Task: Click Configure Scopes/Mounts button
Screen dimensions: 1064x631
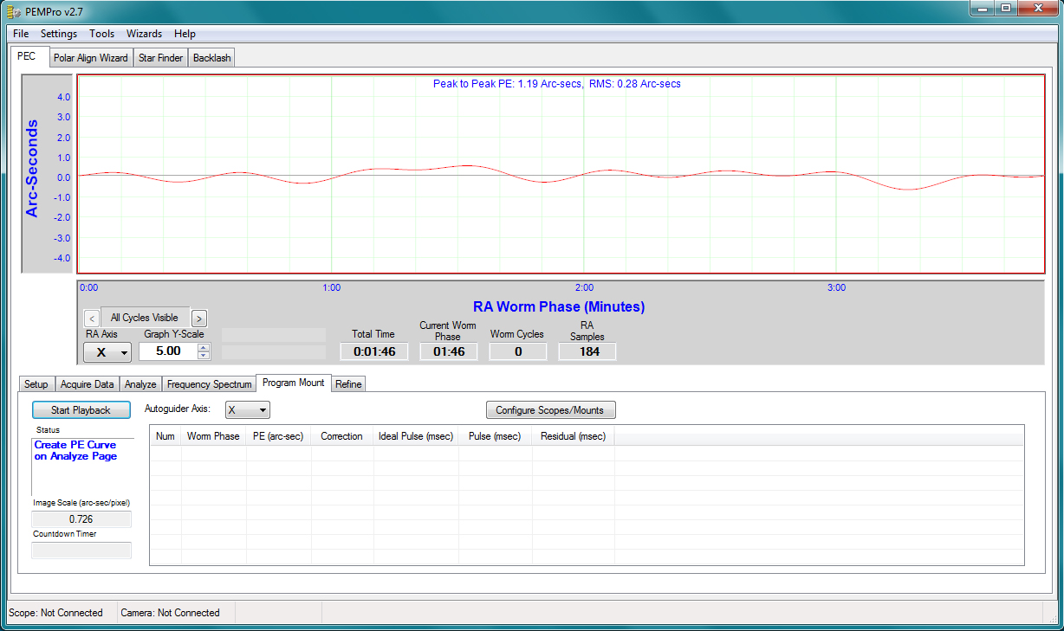Action: [x=550, y=410]
